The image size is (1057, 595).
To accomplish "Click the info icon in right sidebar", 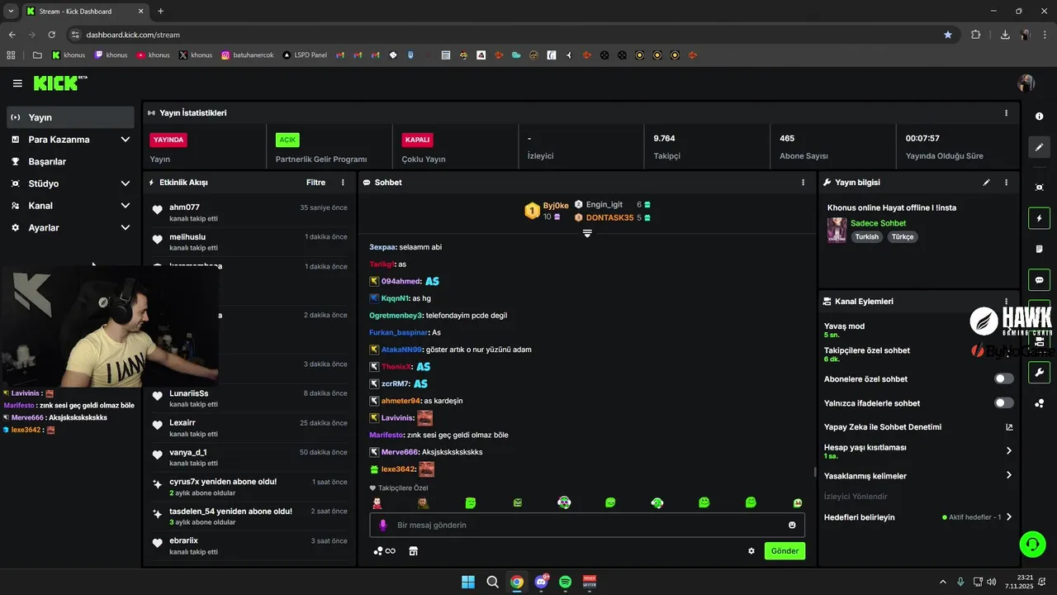I will (1040, 117).
